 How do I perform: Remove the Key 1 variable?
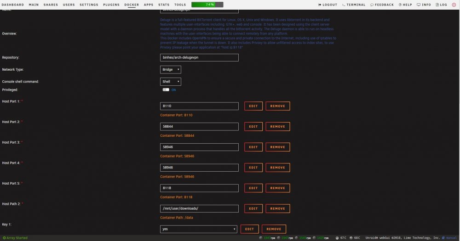click(274, 229)
